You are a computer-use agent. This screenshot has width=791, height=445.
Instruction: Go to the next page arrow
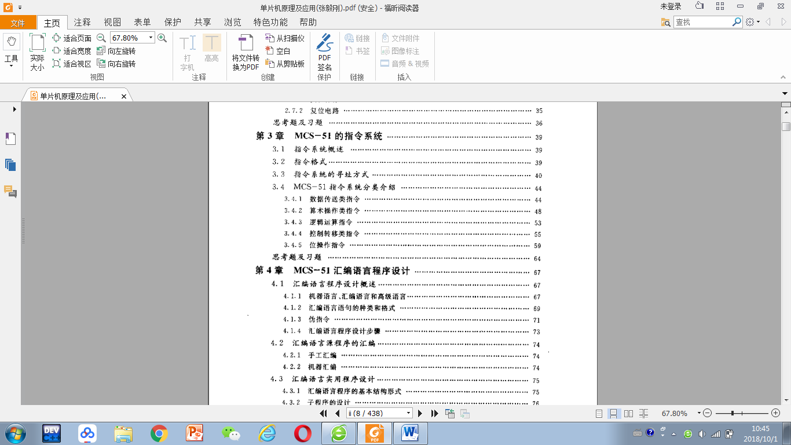[420, 413]
